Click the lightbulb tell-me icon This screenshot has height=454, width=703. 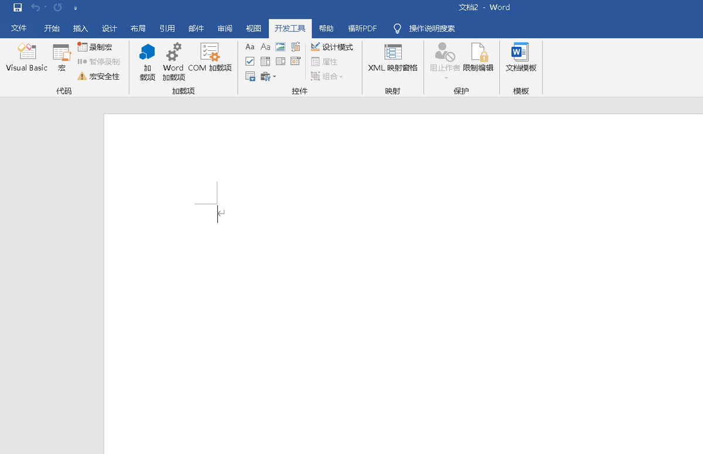tap(397, 28)
